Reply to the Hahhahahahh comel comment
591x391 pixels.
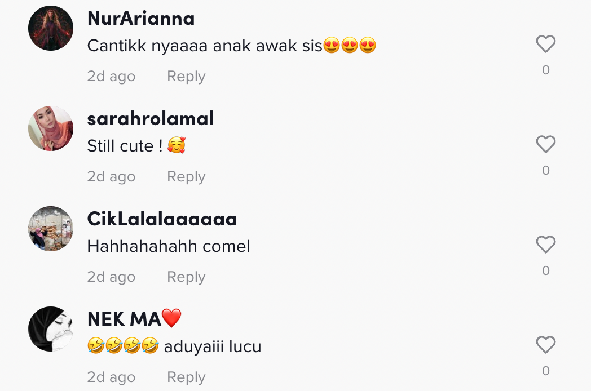click(186, 277)
